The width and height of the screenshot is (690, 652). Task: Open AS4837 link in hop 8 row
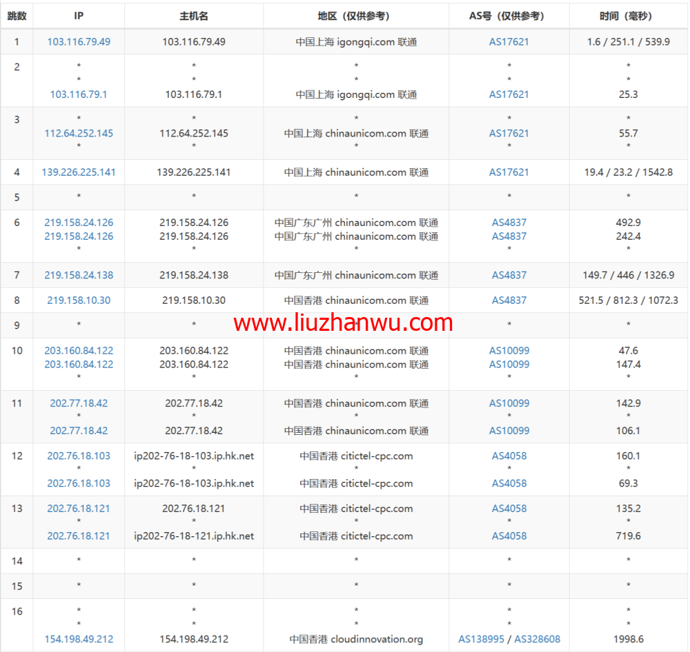pos(509,300)
